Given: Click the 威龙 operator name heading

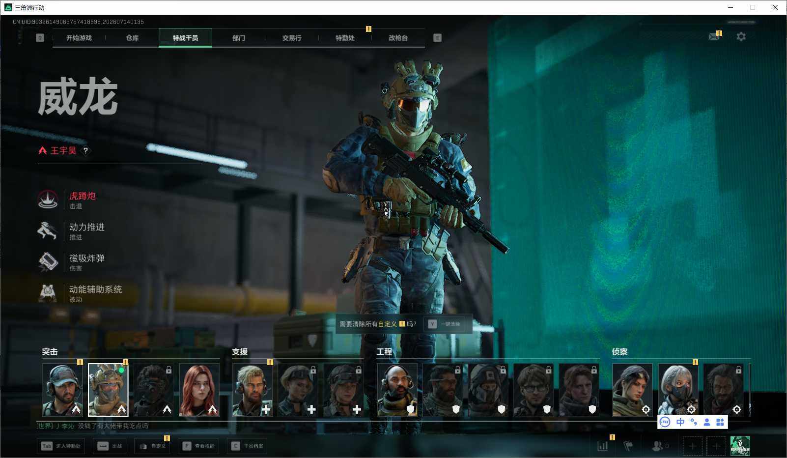Looking at the screenshot, I should tap(78, 97).
